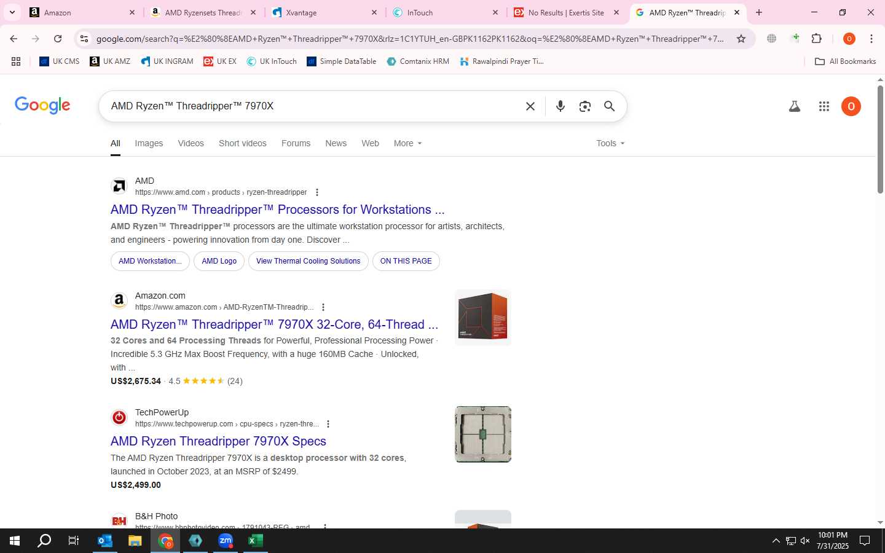
Task: Bookmark this page with the star icon
Action: (741, 39)
